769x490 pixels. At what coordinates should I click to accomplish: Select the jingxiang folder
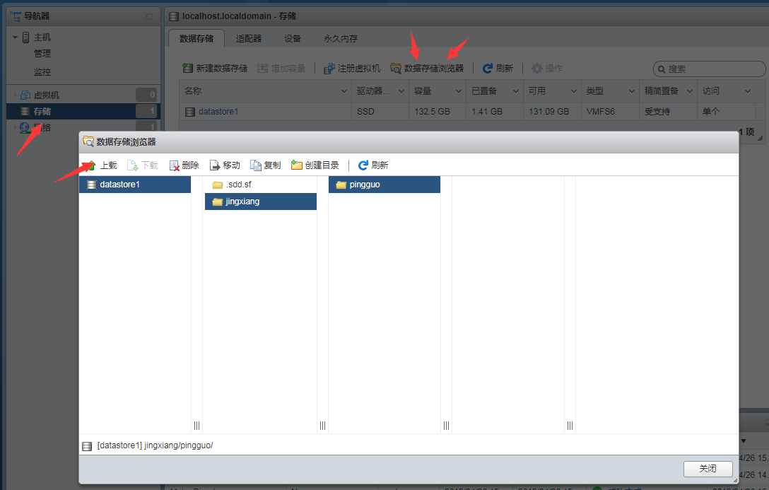tap(260, 202)
